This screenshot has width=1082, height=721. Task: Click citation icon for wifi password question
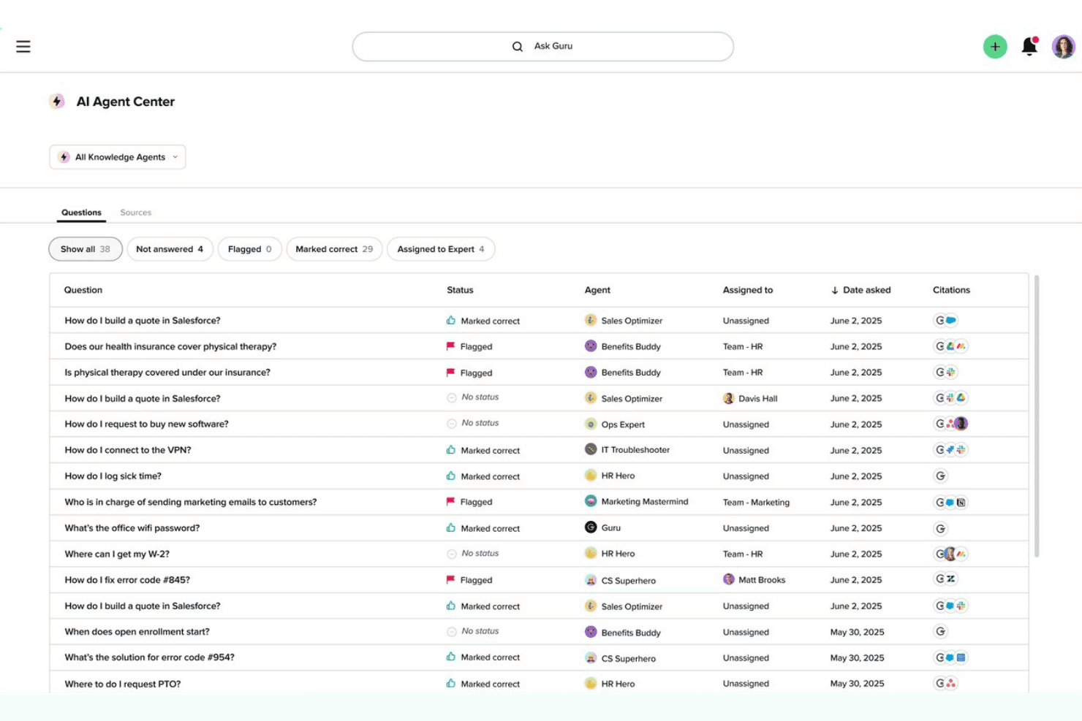(x=941, y=528)
